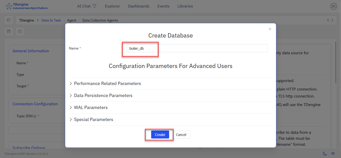341x158 pixels.
Task: Open the Dashboards menu
Action: pyautogui.click(x=139, y=6)
